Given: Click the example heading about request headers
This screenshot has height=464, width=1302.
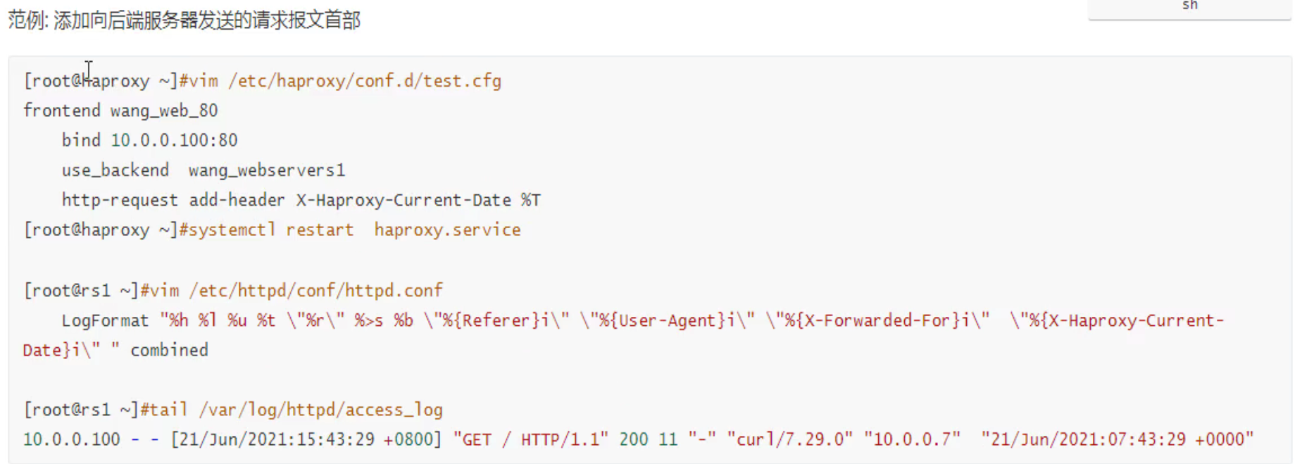Looking at the screenshot, I should [184, 20].
